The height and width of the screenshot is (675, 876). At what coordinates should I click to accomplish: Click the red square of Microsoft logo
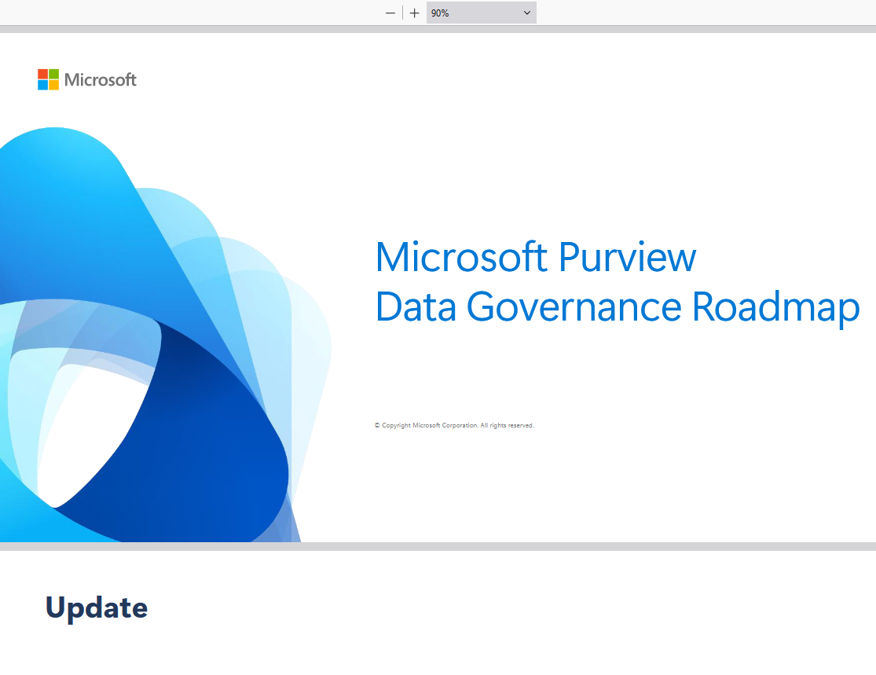(x=42, y=74)
